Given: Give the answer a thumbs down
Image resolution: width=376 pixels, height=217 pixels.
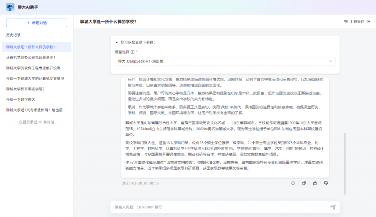Looking at the screenshot, I should [326, 183].
